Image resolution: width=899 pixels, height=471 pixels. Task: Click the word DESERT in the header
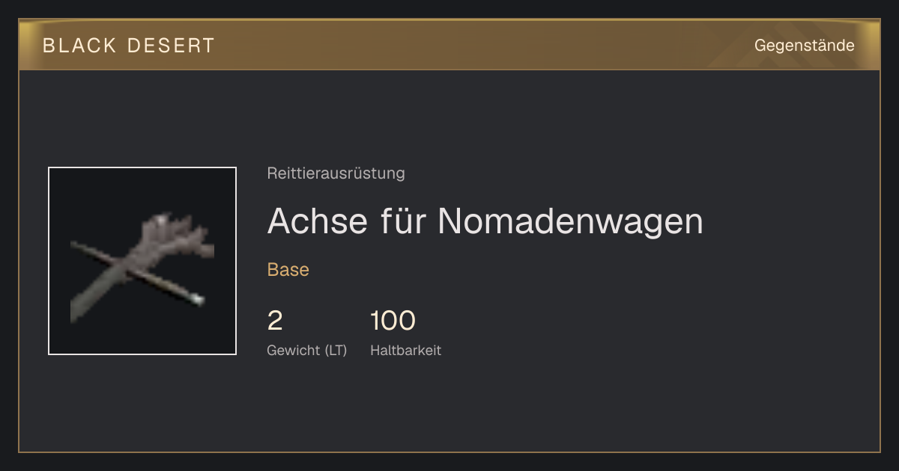click(172, 46)
